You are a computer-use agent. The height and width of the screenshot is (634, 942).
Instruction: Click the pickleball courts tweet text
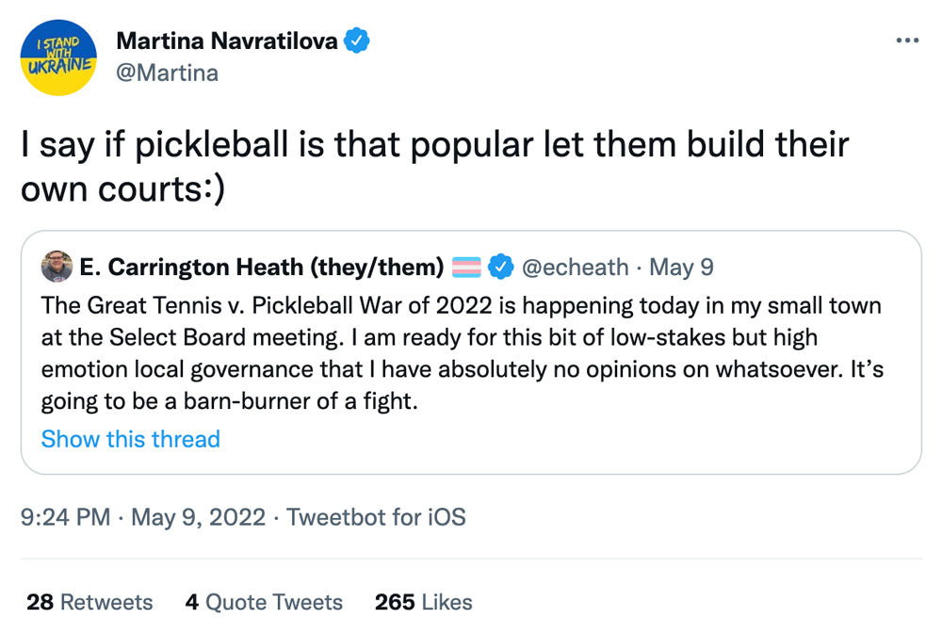(434, 166)
